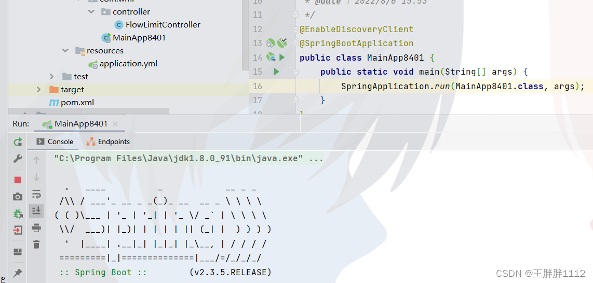The height and width of the screenshot is (283, 593).
Task: Click Spring class gutter icon on line 14
Action: (x=271, y=58)
